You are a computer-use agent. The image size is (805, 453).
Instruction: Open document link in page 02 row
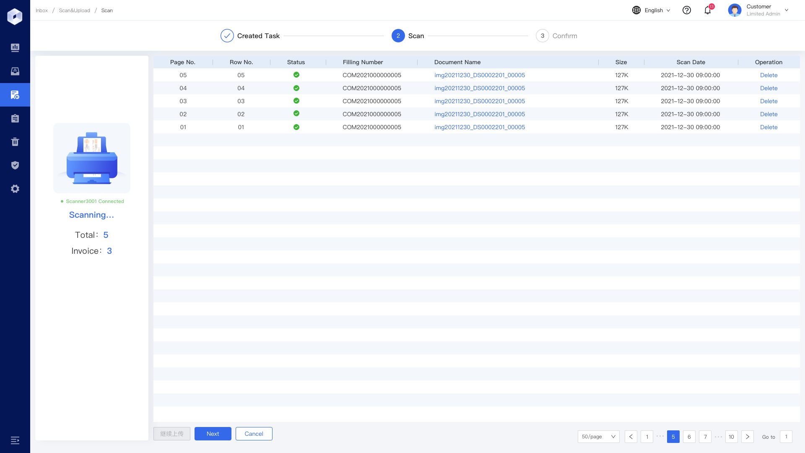coord(480,114)
